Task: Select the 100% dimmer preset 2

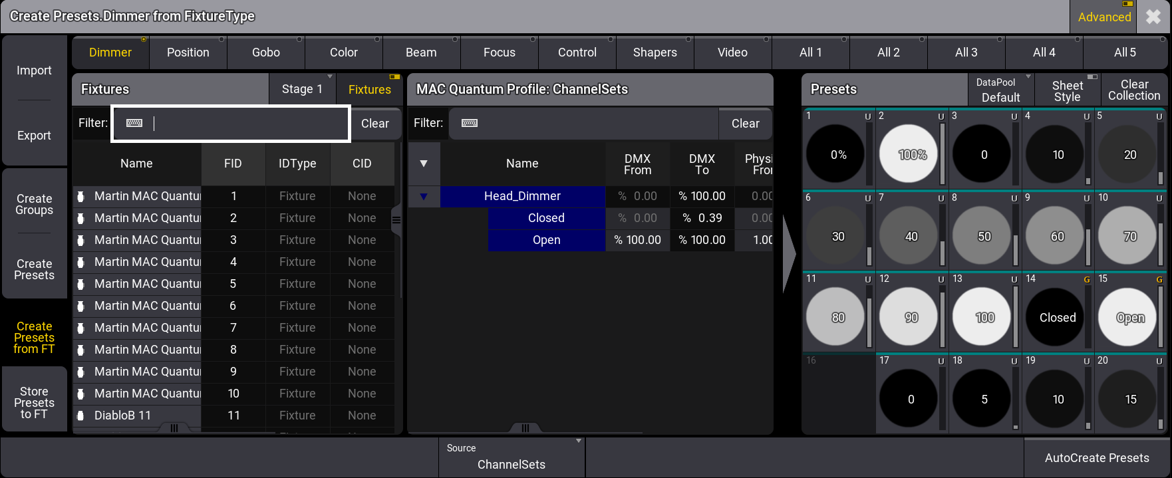Action: coord(911,155)
